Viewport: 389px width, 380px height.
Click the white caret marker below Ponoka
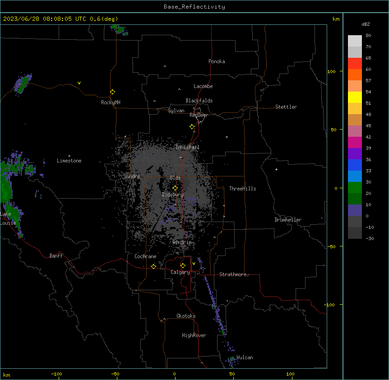pyautogui.click(x=165, y=66)
